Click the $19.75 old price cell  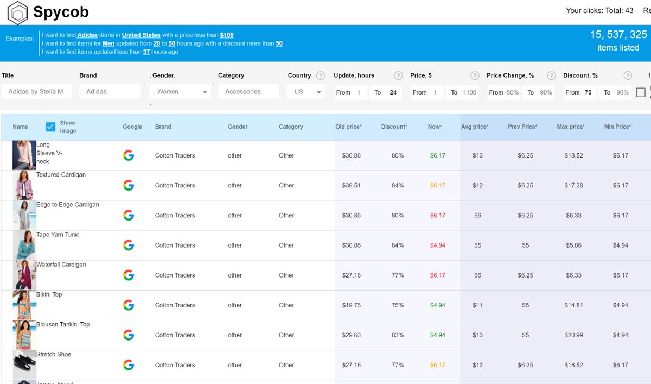click(351, 305)
